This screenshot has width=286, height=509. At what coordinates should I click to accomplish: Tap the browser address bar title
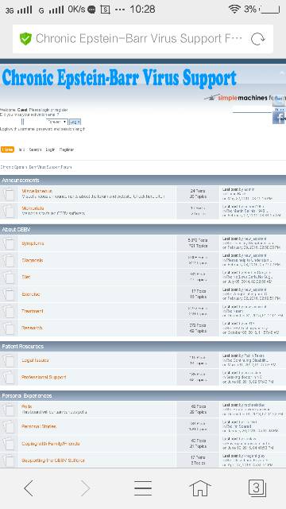(139, 39)
